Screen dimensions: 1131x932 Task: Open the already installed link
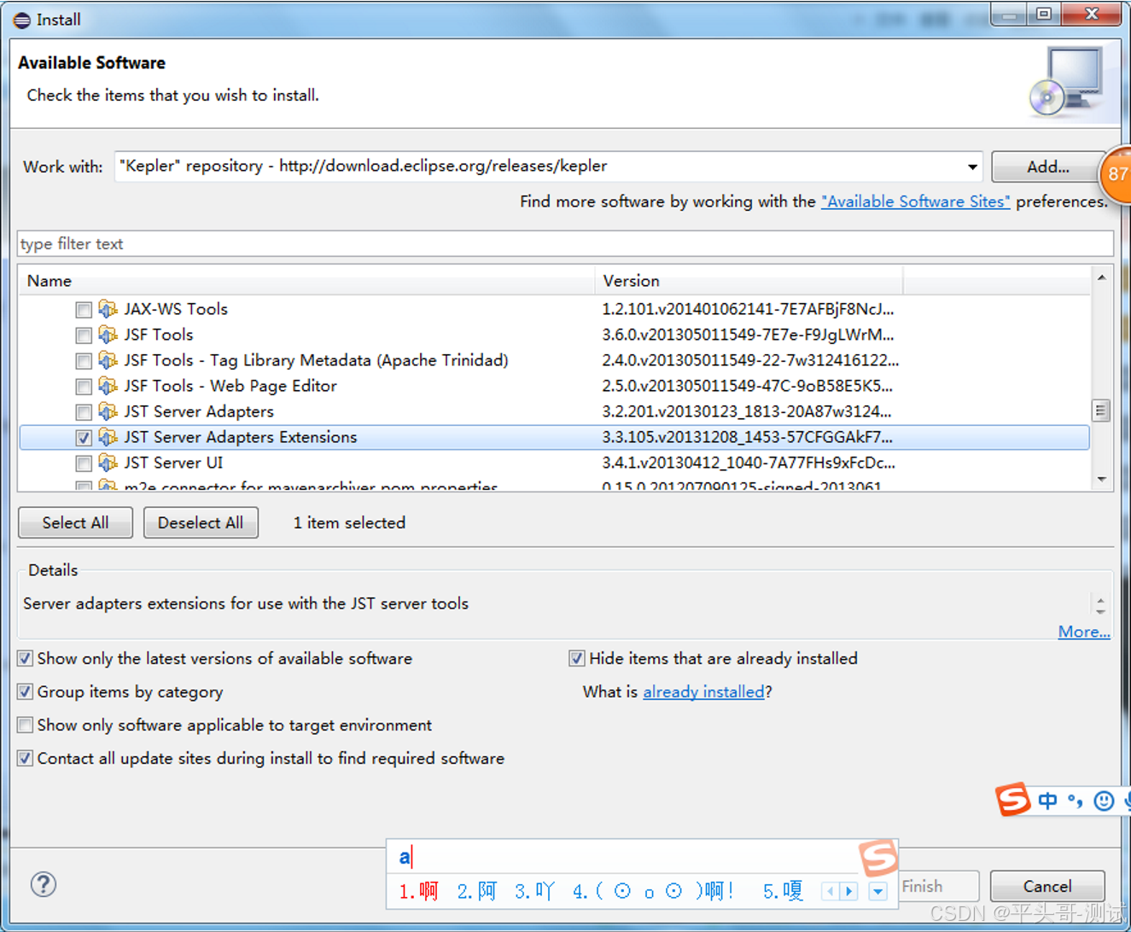pos(703,691)
